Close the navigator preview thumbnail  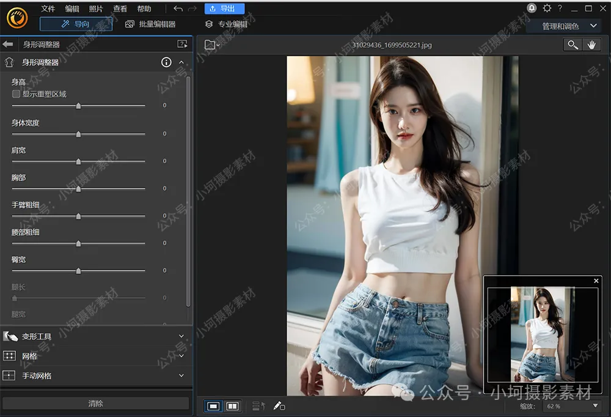tap(596, 281)
